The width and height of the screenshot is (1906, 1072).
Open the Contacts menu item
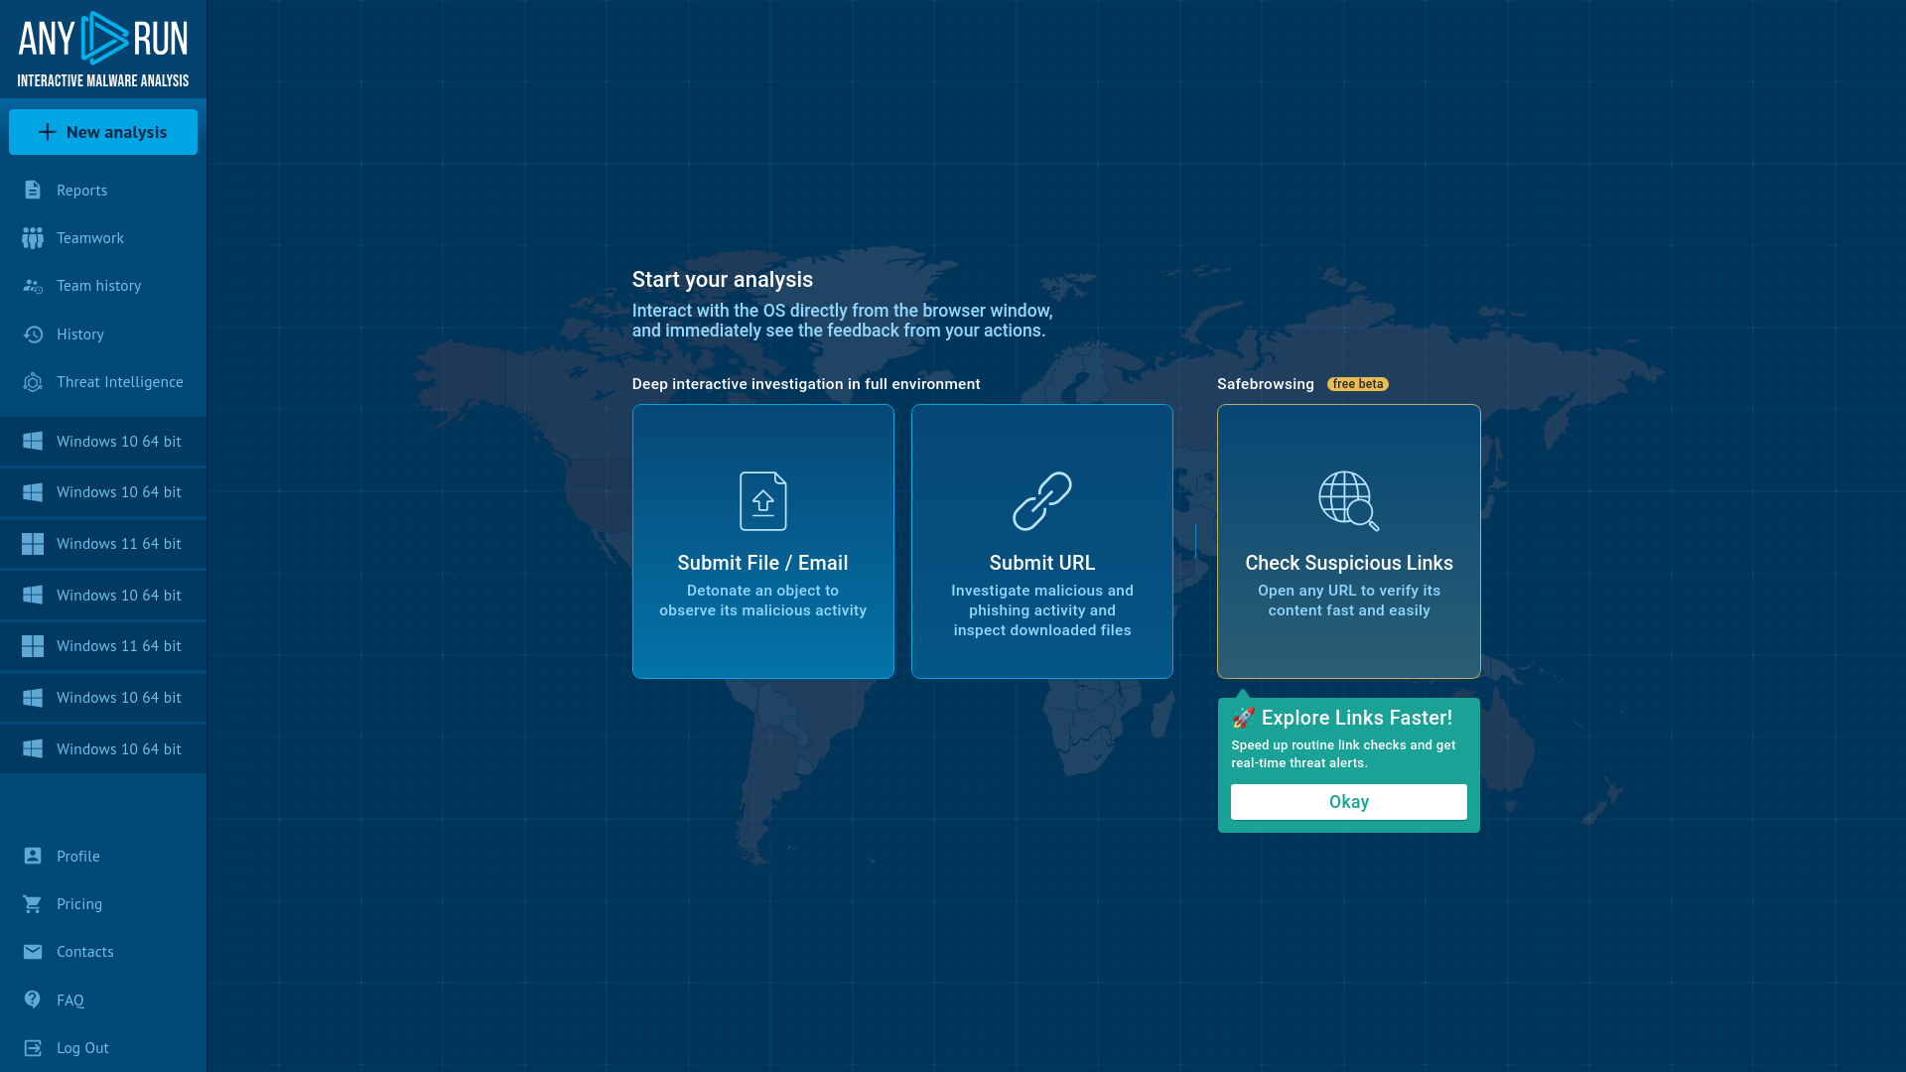(x=84, y=952)
